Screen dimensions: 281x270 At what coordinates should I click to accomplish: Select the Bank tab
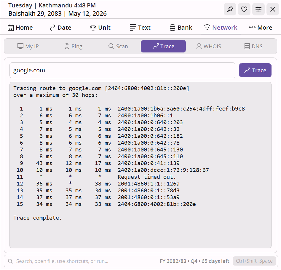(181, 28)
